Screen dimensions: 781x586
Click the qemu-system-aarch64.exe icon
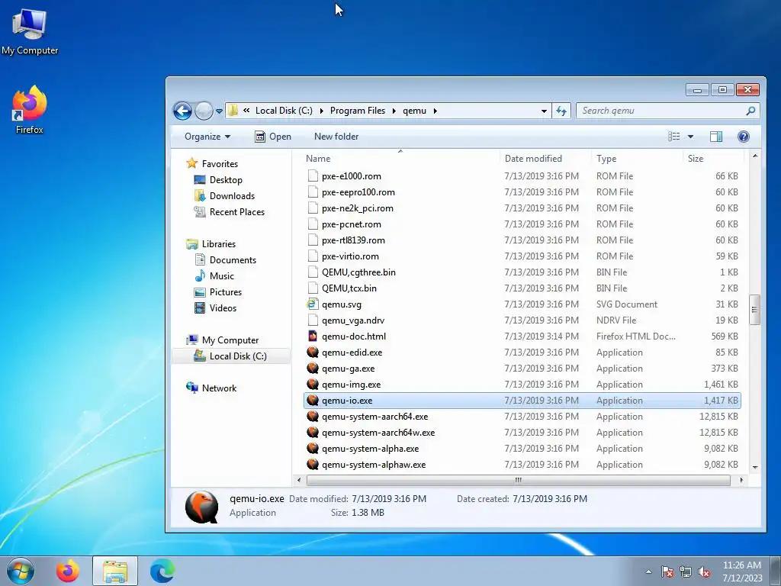[x=312, y=417]
